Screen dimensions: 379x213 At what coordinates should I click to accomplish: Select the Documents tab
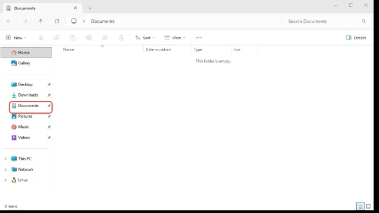point(42,8)
